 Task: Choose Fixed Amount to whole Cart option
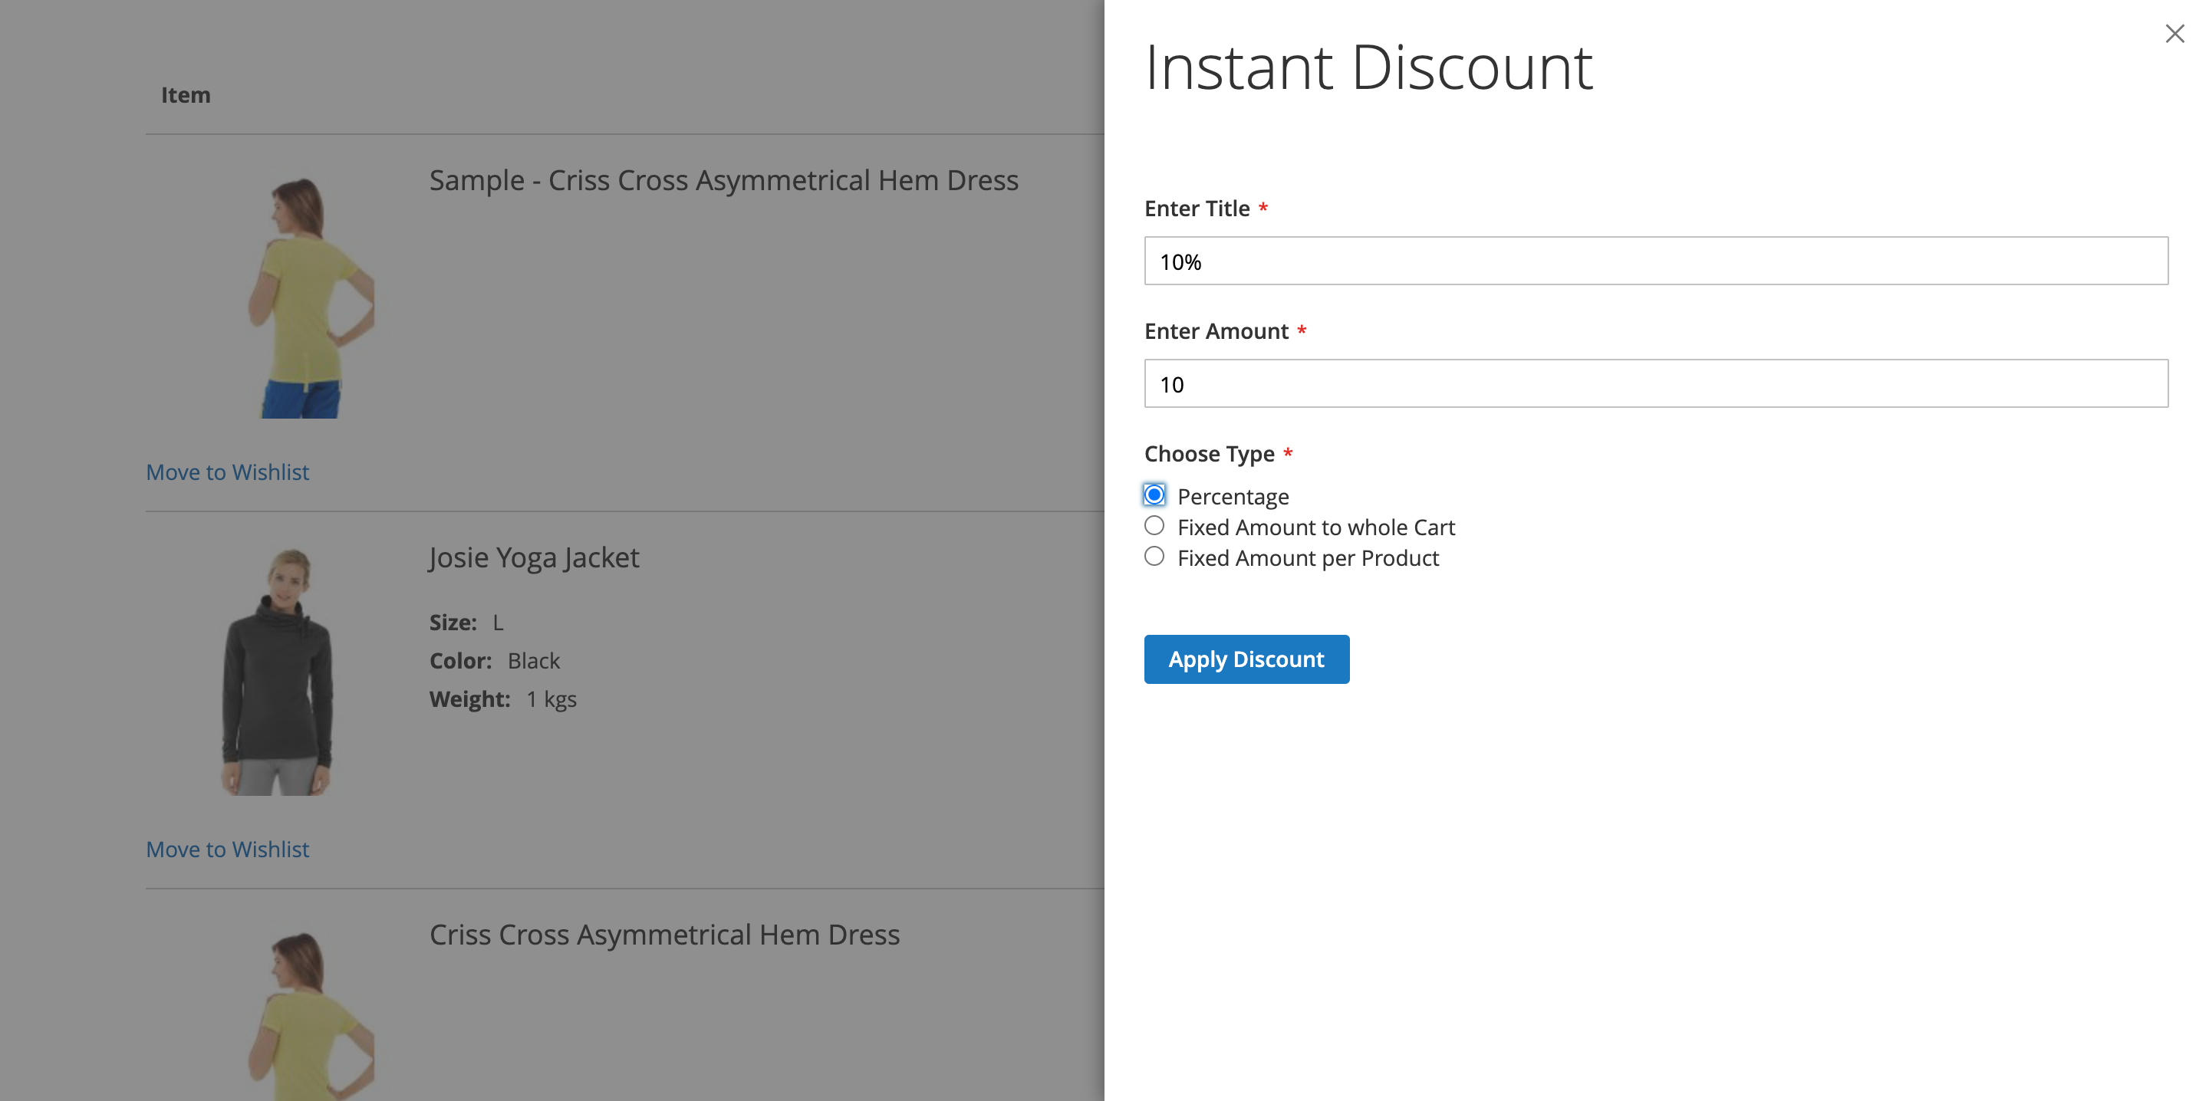[1154, 526]
